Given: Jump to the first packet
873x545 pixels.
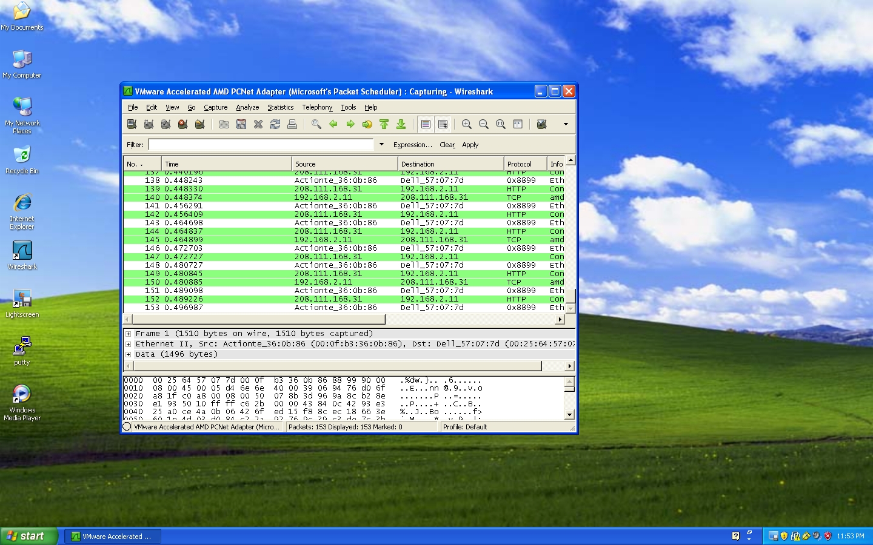Looking at the screenshot, I should (x=384, y=124).
